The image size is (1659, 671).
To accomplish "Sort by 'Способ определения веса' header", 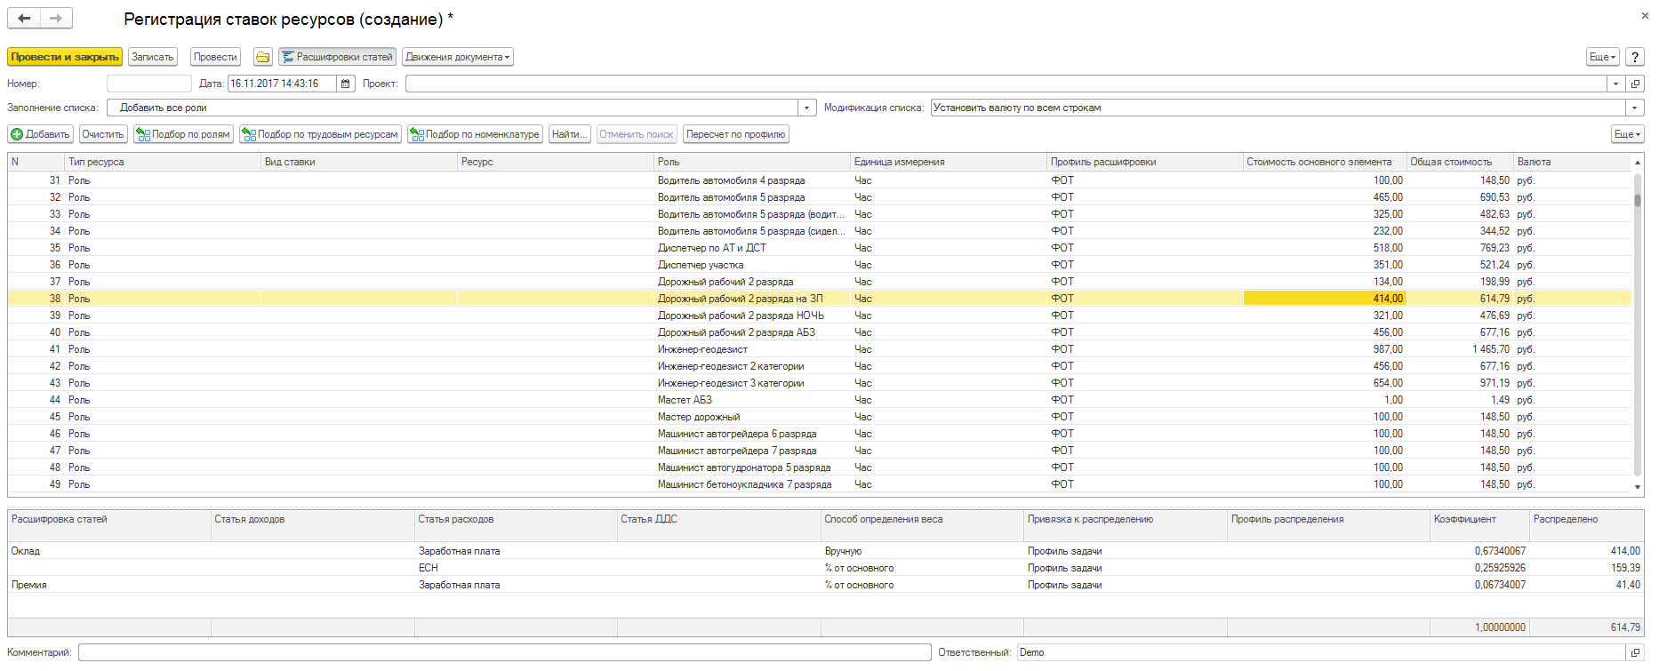I will pos(922,525).
